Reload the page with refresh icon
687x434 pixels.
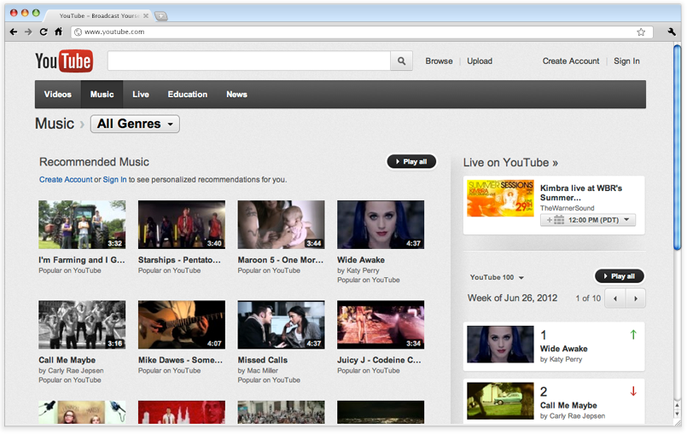point(44,32)
